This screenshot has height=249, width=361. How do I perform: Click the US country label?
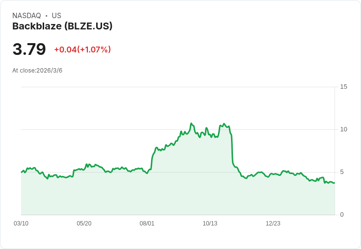pyautogui.click(x=56, y=16)
